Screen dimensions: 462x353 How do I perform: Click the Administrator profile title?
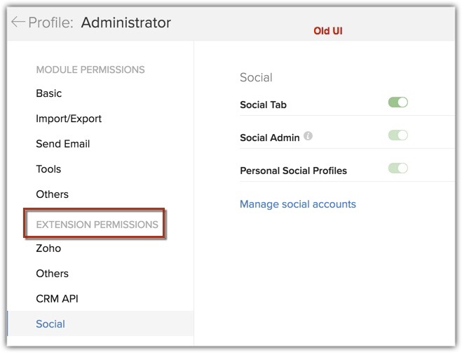tap(126, 22)
